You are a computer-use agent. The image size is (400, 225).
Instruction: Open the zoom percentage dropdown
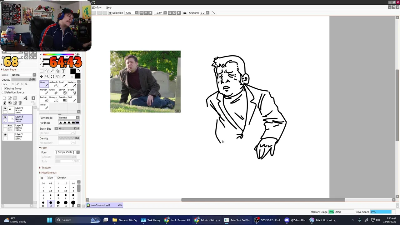tap(137, 13)
